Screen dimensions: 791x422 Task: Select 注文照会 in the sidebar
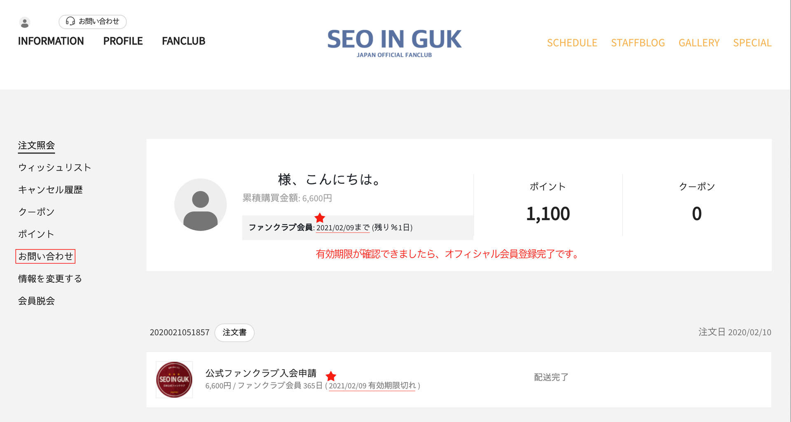click(36, 145)
